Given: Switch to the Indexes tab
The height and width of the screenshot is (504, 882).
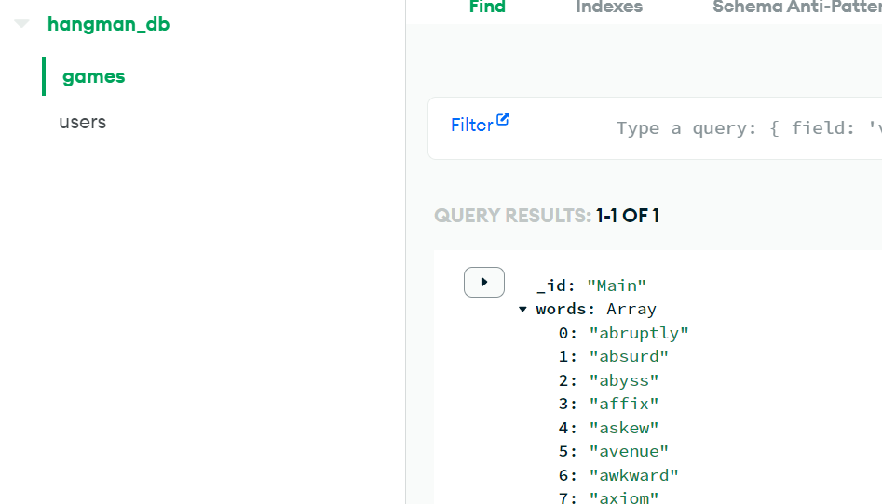Looking at the screenshot, I should point(608,7).
